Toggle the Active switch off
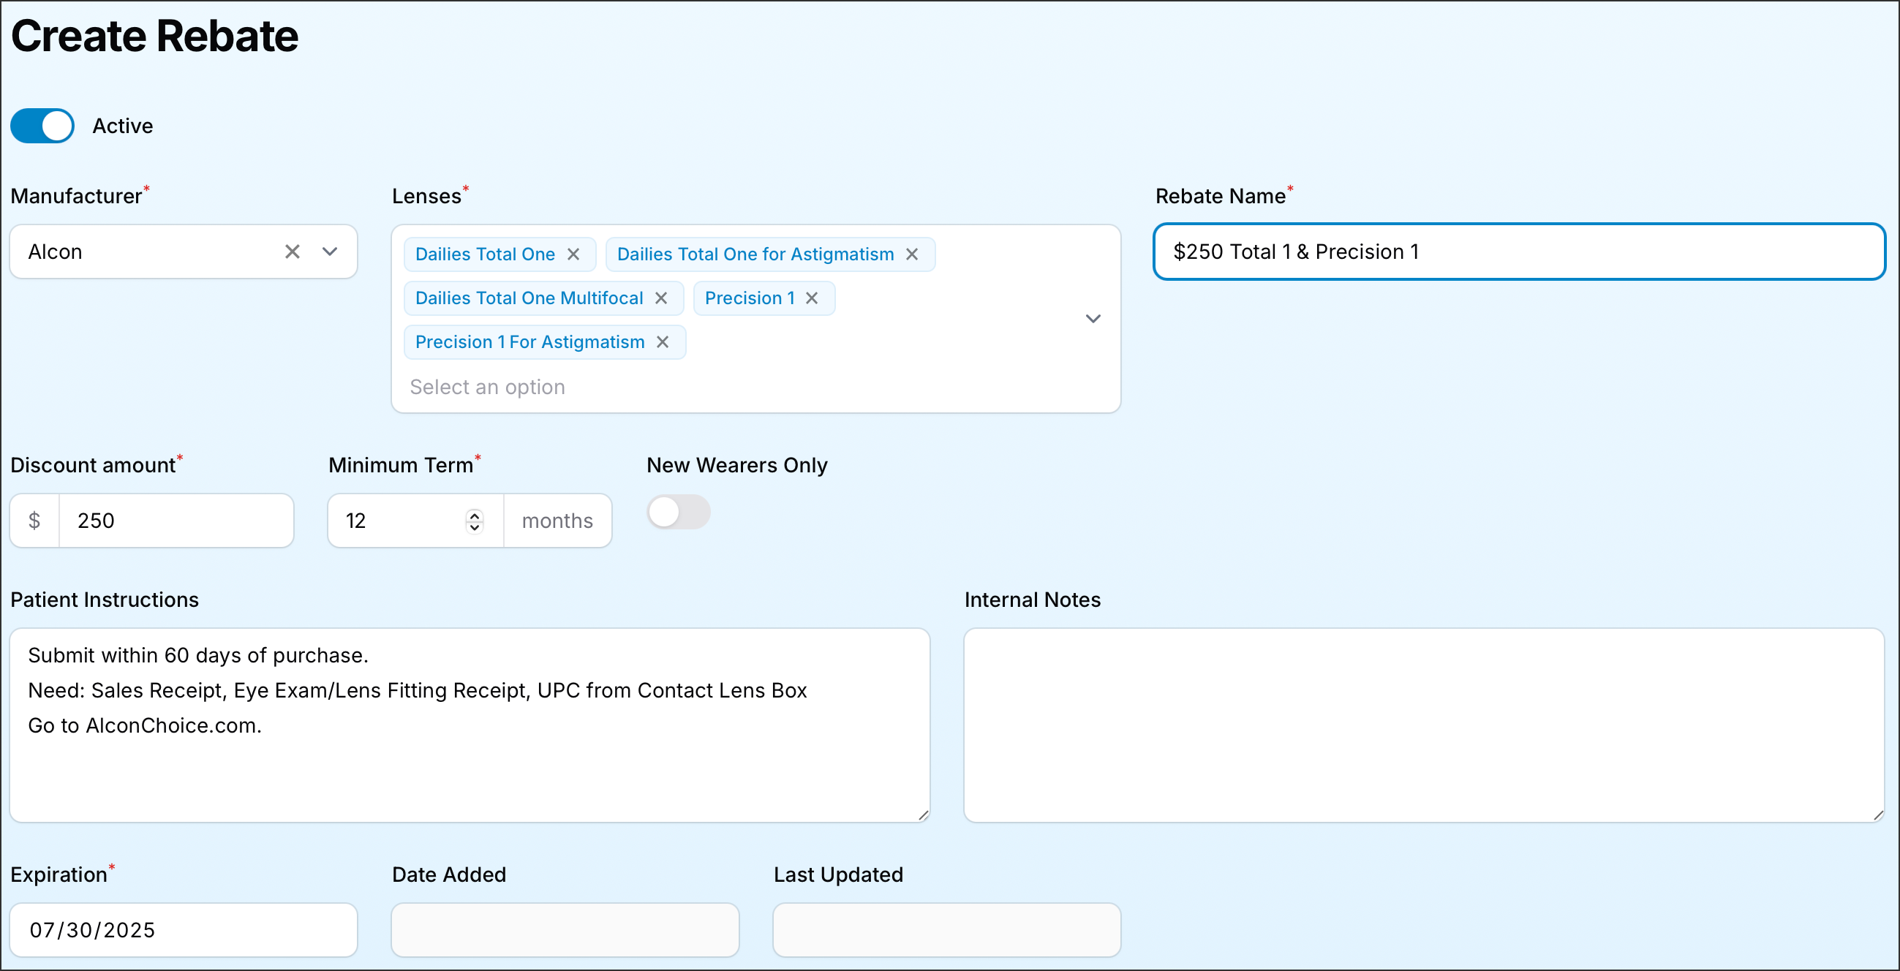The width and height of the screenshot is (1900, 971). pos(42,126)
